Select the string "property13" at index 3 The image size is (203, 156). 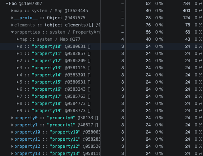pyautogui.click(x=47, y=68)
